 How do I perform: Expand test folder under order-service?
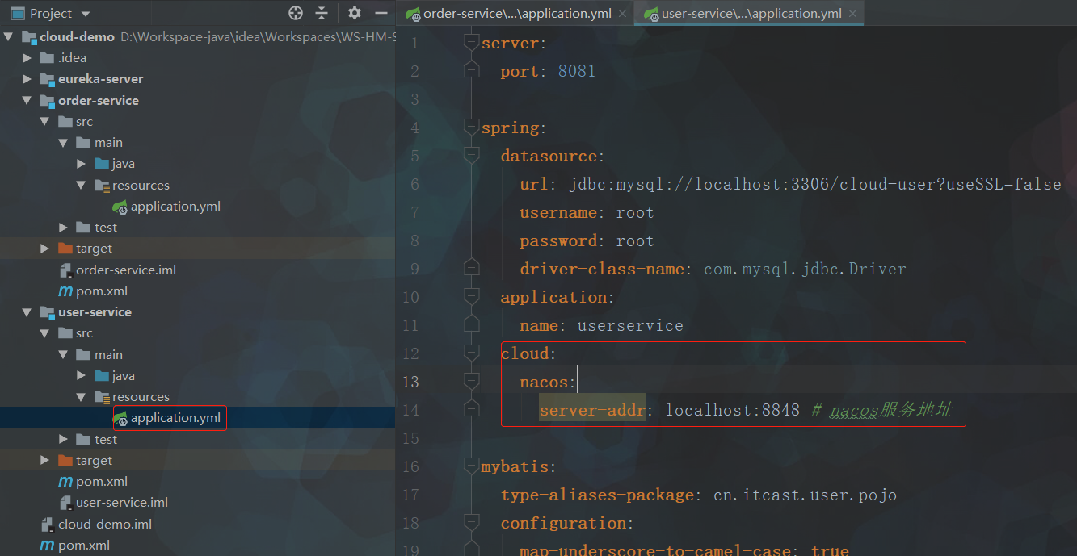point(63,228)
